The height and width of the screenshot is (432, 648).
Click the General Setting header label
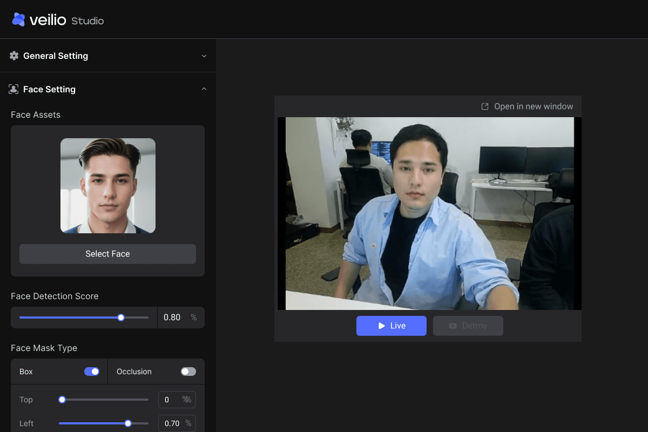(56, 56)
